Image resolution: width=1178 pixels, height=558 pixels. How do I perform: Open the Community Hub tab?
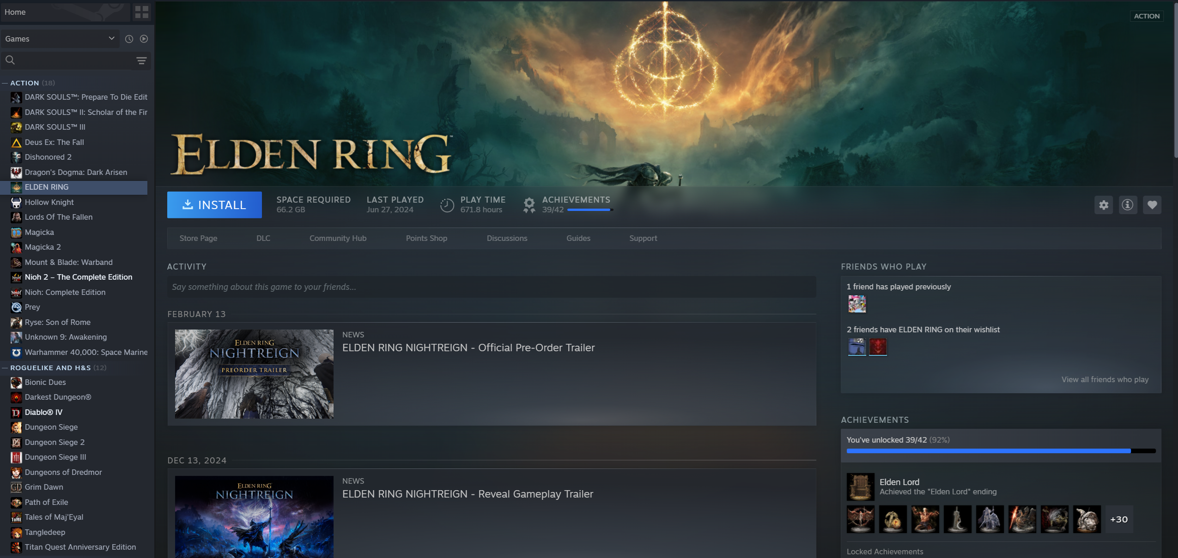click(x=338, y=238)
